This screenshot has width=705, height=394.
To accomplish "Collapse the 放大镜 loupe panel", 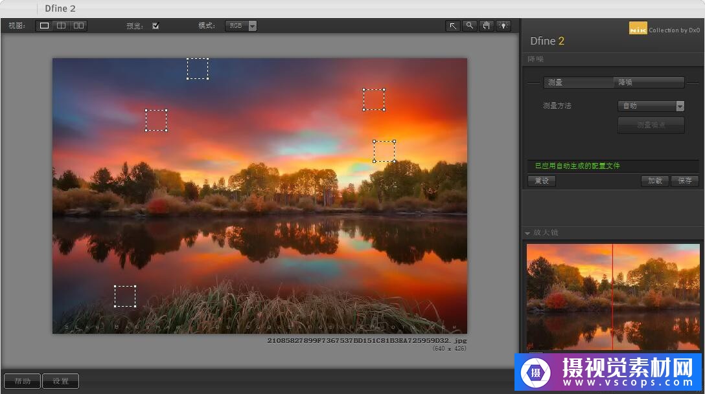I will tap(527, 233).
